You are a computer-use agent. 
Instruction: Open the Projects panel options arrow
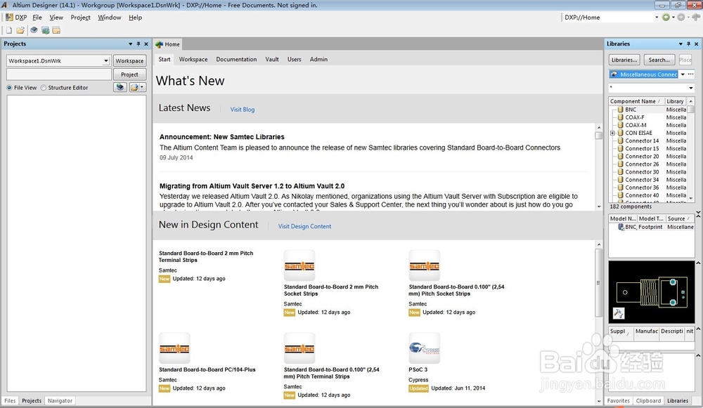click(x=131, y=44)
